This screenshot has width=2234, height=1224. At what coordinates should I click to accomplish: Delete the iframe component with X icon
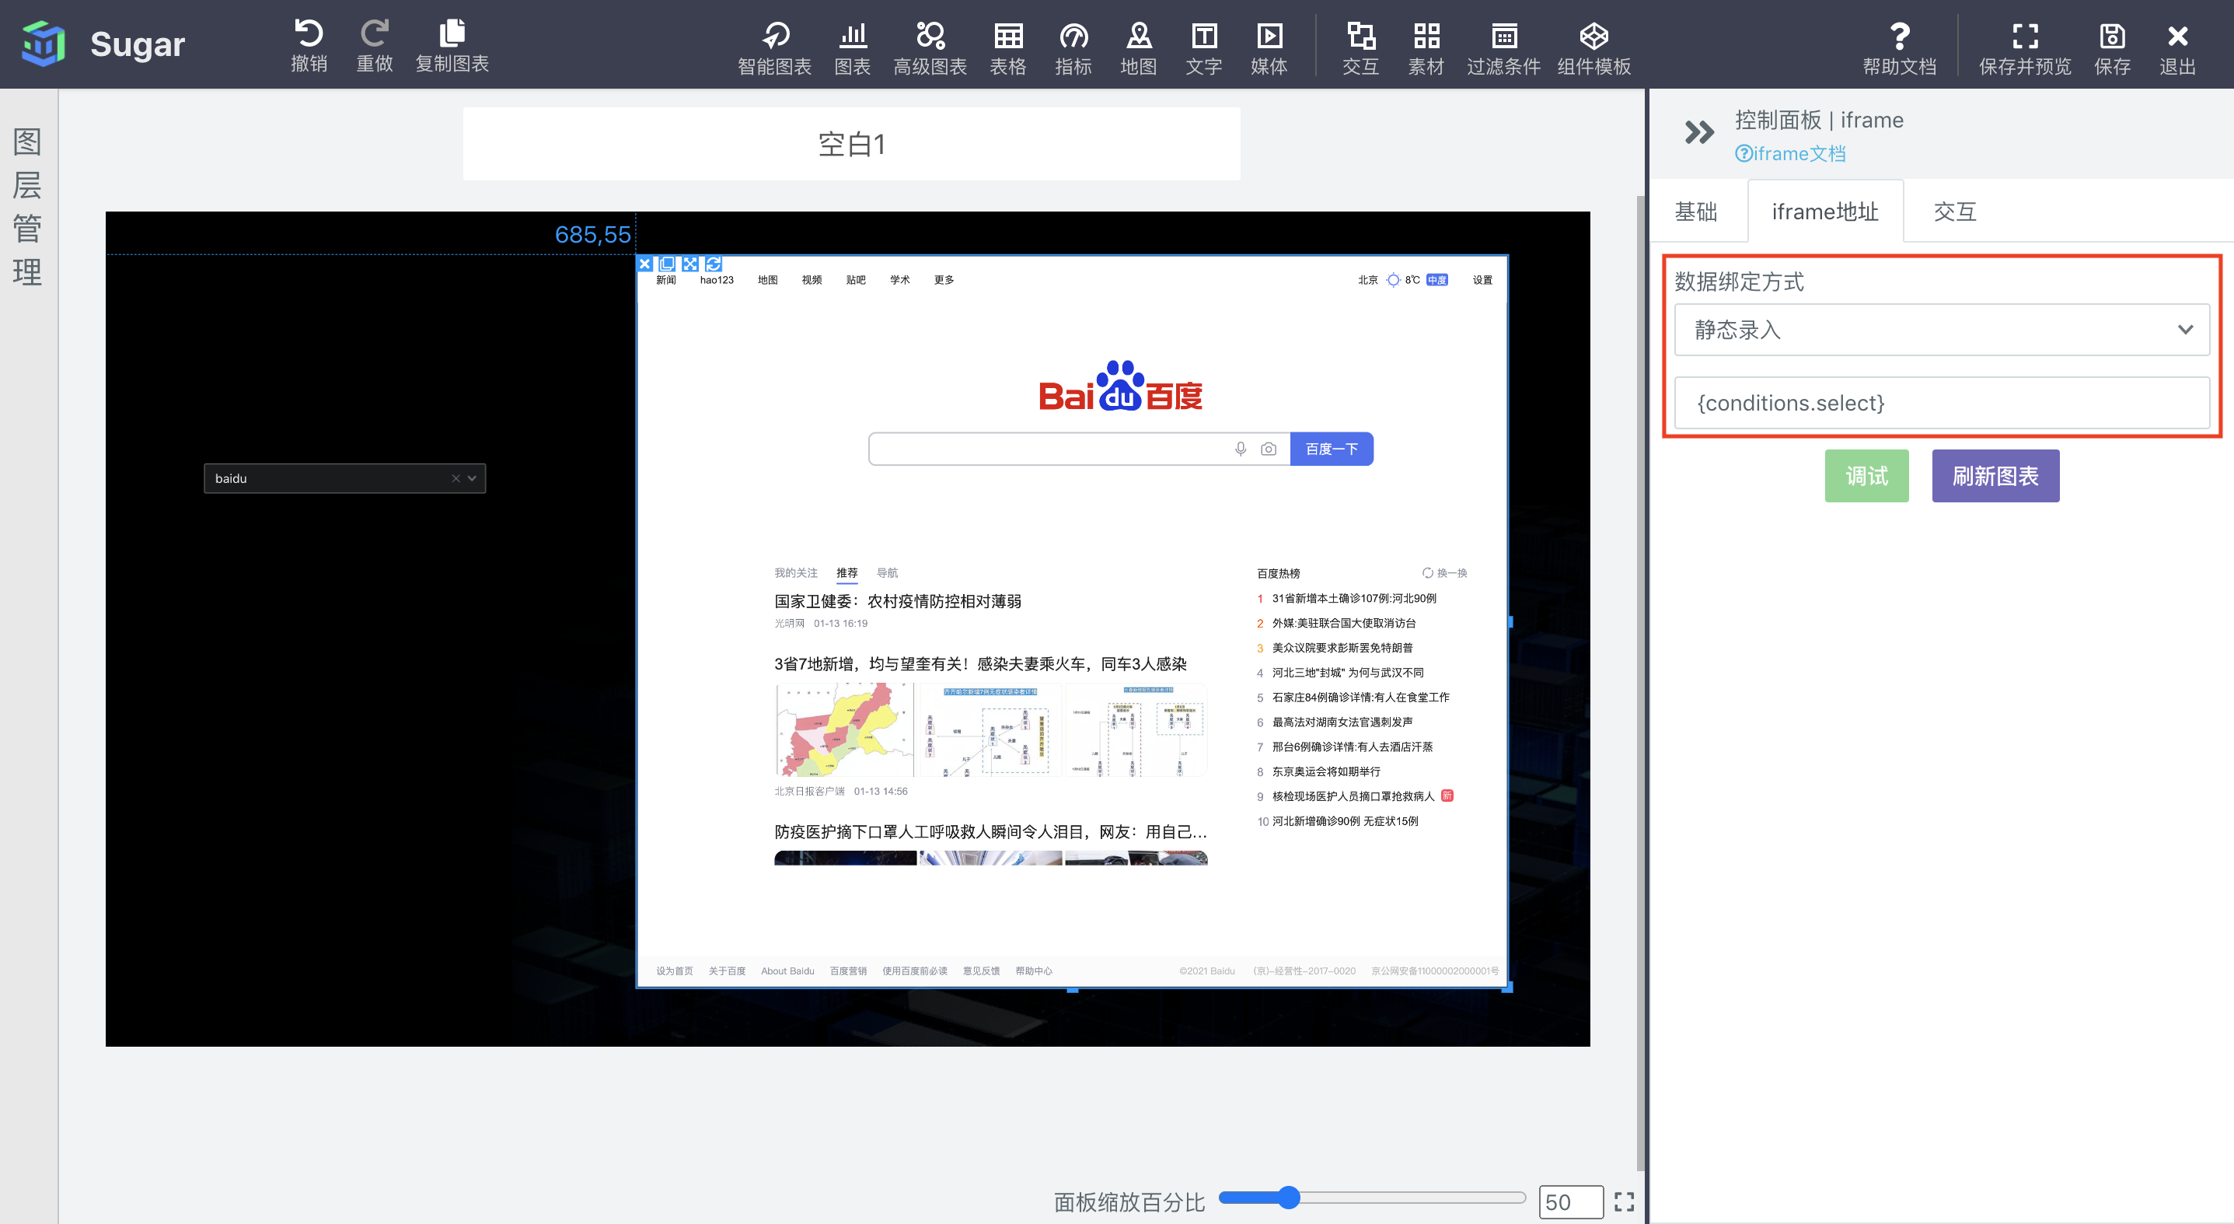click(644, 264)
